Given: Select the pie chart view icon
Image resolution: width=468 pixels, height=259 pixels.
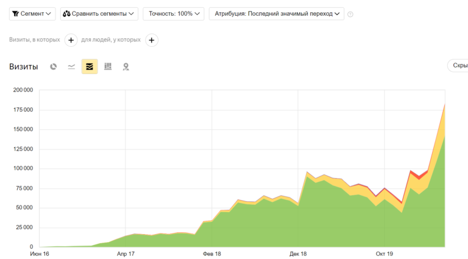Looking at the screenshot, I should pyautogui.click(x=54, y=66).
